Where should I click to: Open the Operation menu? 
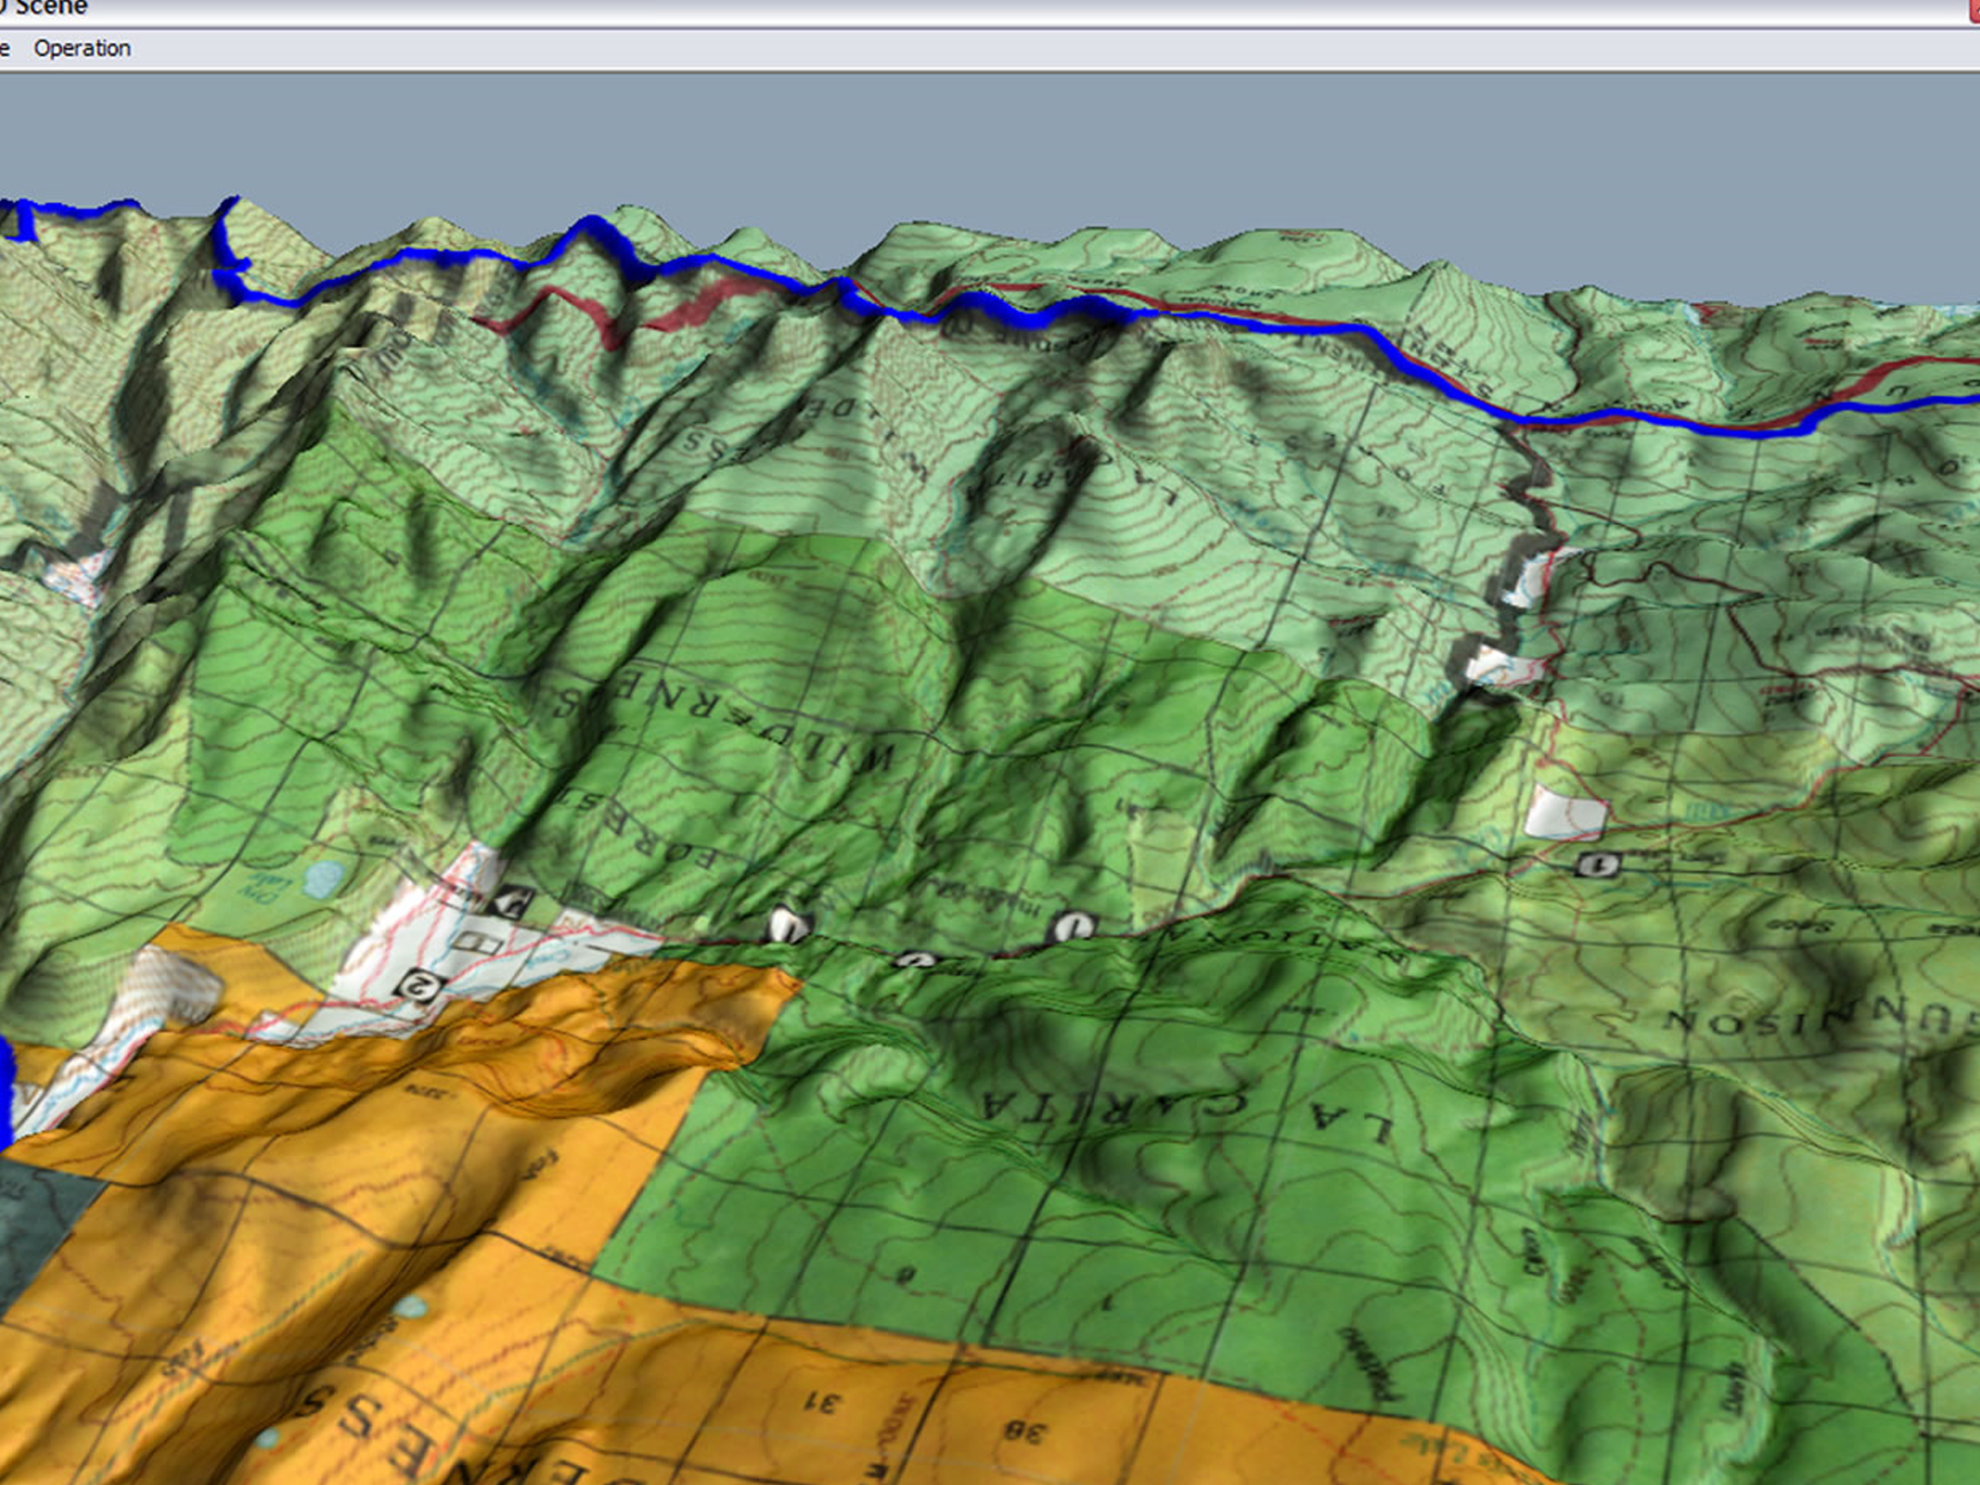point(82,48)
